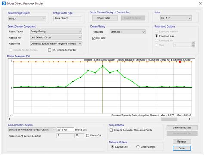Viewport: 204px width, 155px height.
Task: Toggle Snap to Computed Response Points checkbox
Action: pos(111,130)
